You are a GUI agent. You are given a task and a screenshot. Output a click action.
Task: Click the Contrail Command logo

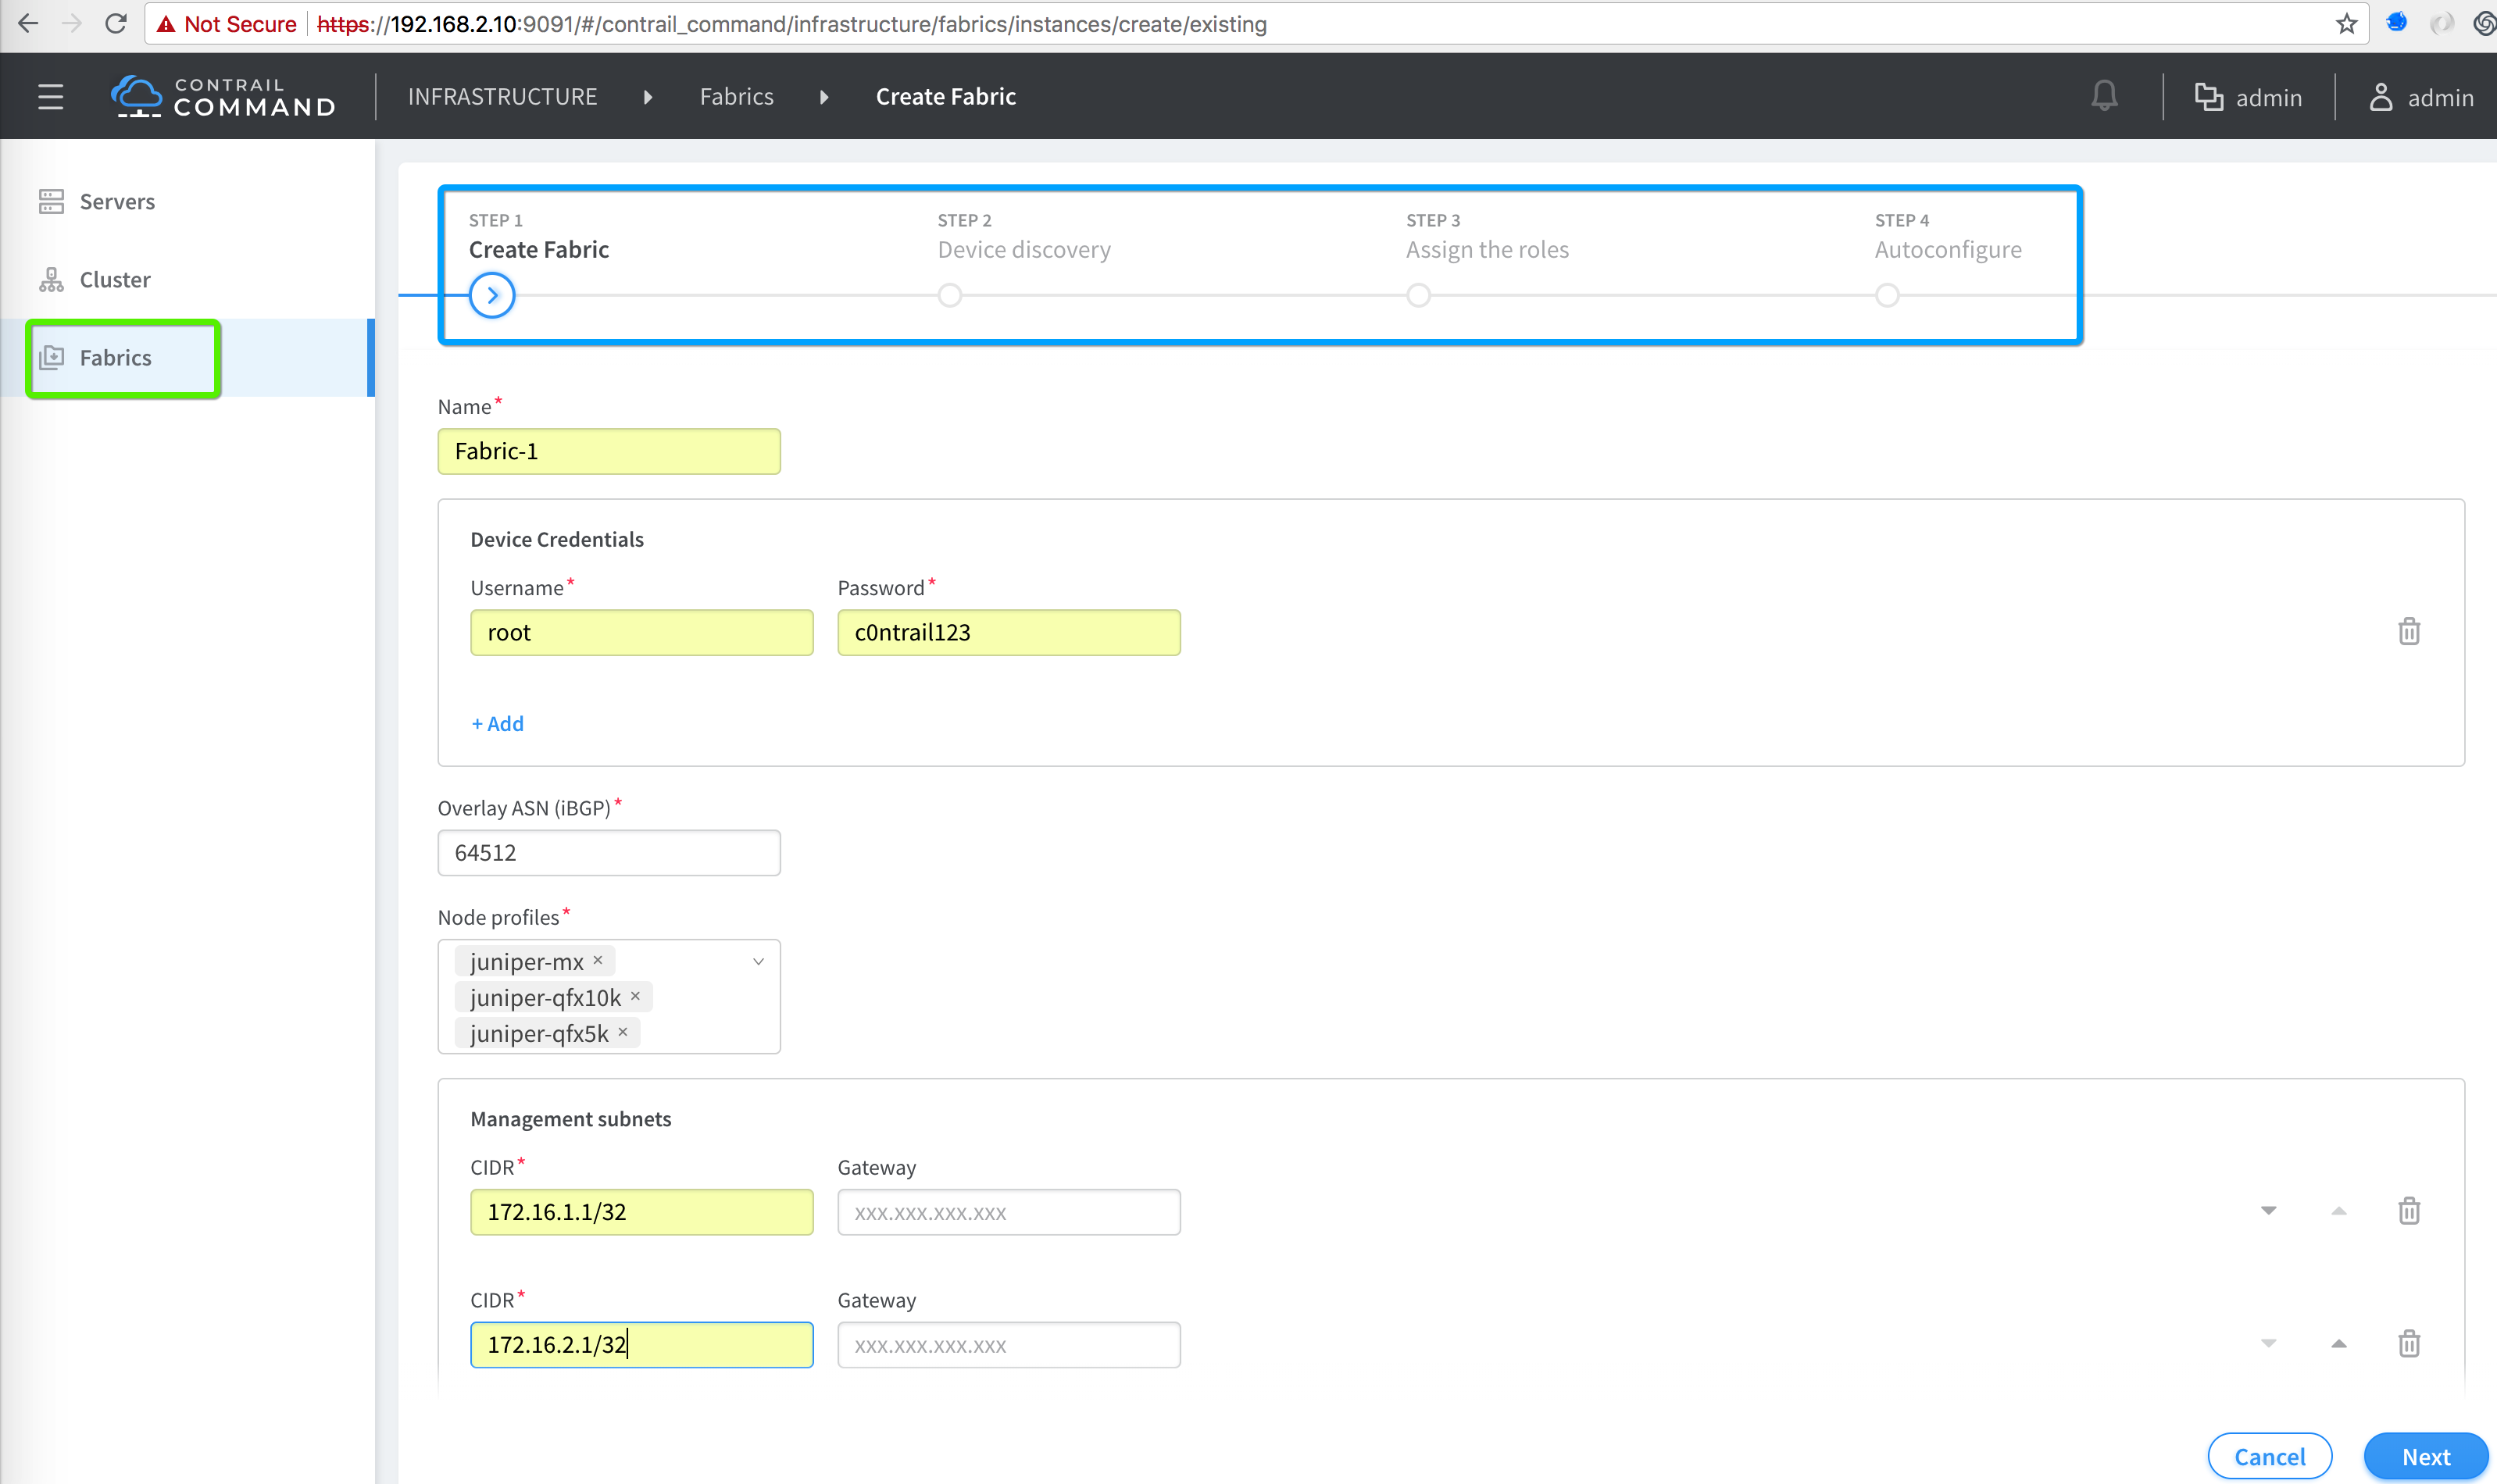[x=223, y=97]
